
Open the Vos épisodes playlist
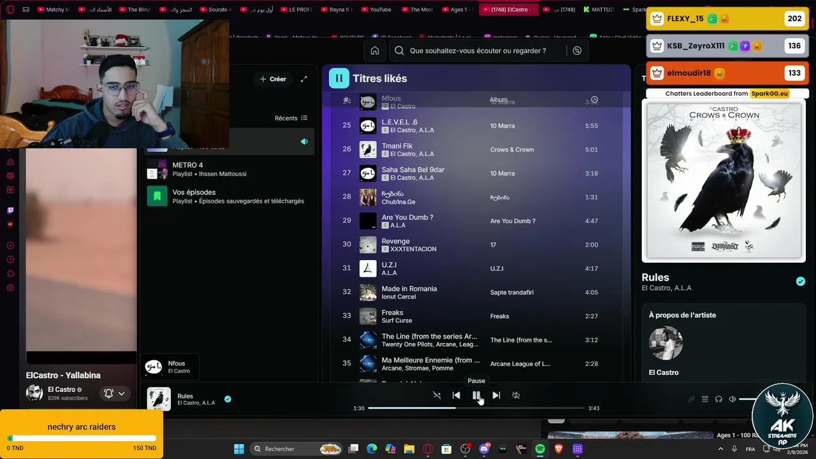coord(229,196)
